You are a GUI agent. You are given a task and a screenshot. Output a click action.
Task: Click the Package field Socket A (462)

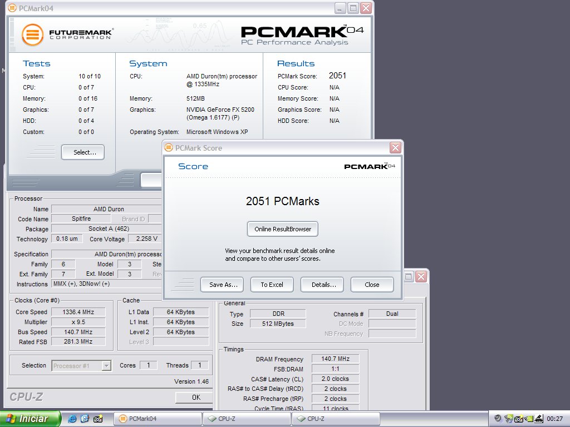tap(106, 229)
